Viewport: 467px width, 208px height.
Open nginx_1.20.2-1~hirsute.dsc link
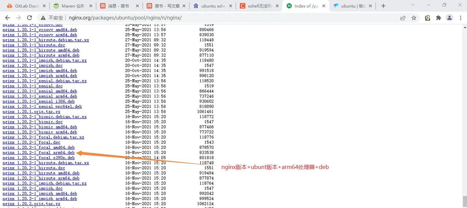point(34,168)
